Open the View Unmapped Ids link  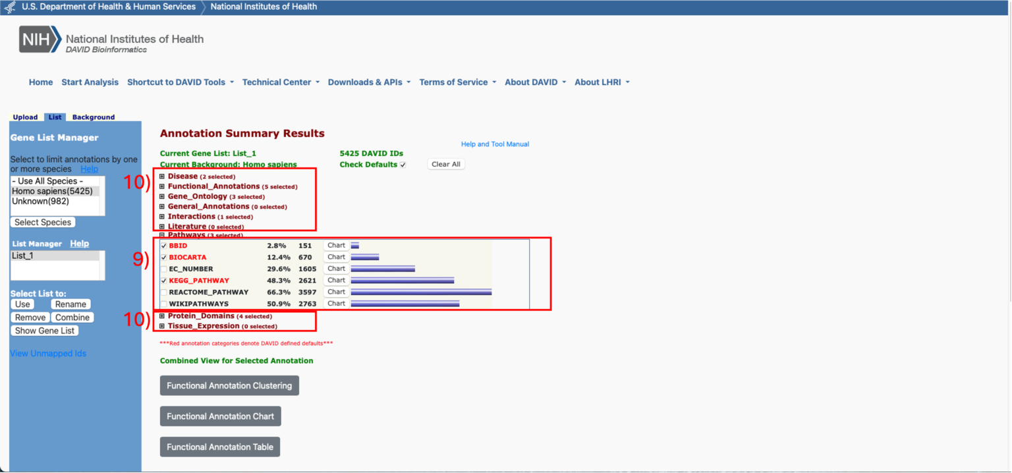[48, 354]
